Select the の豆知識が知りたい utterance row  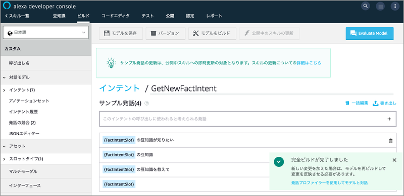tap(247, 140)
